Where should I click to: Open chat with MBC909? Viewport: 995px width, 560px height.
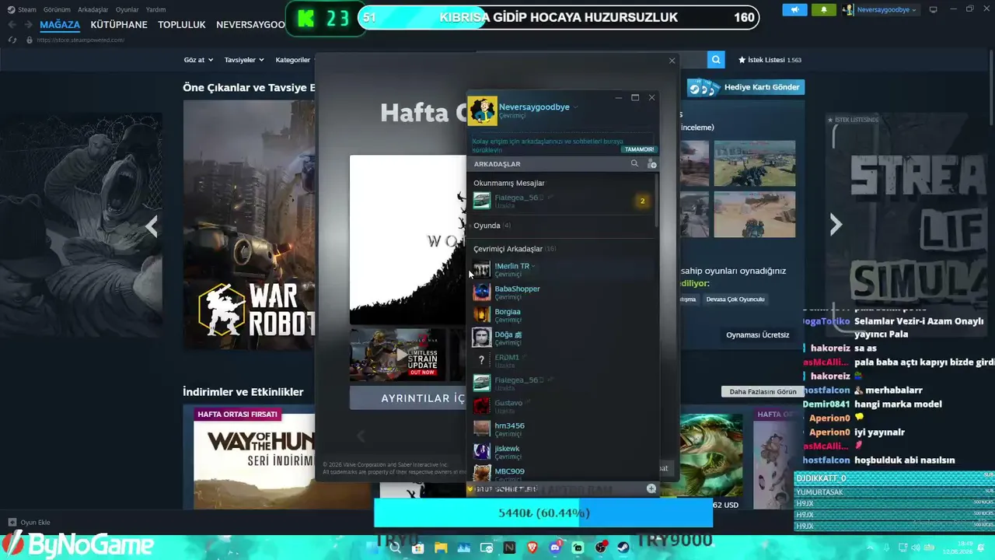[x=562, y=474]
